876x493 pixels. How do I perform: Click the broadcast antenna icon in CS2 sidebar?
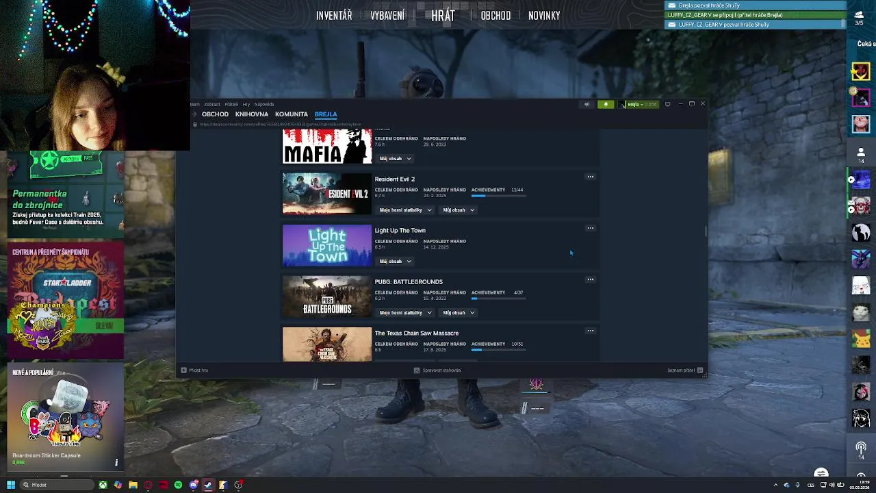tap(861, 450)
